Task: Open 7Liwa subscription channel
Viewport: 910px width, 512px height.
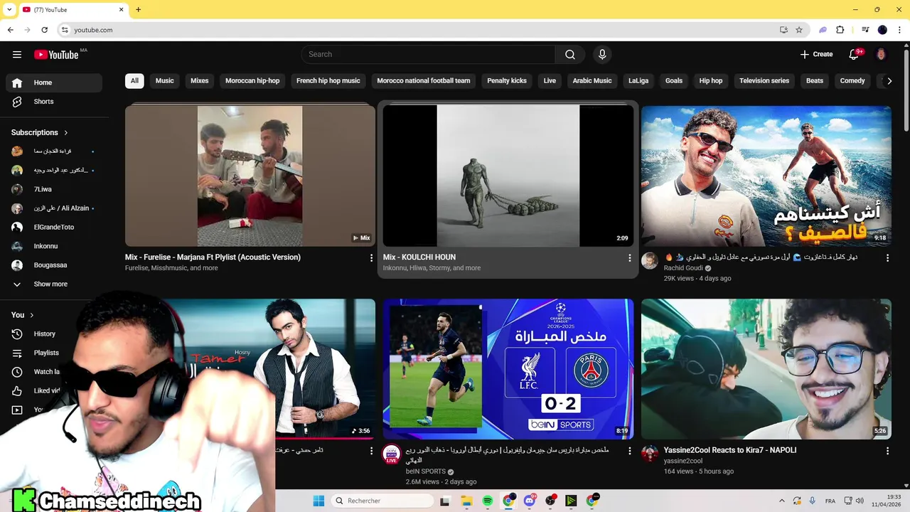Action: [54, 189]
